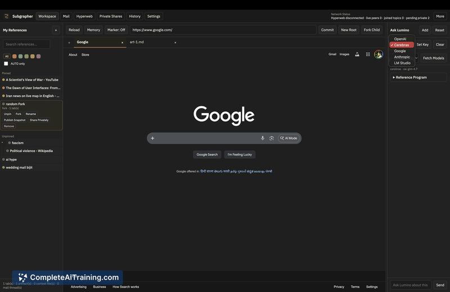Click Publish Snapshot for random Fork
Viewport: 450px width, 292px height.
pyautogui.click(x=15, y=120)
